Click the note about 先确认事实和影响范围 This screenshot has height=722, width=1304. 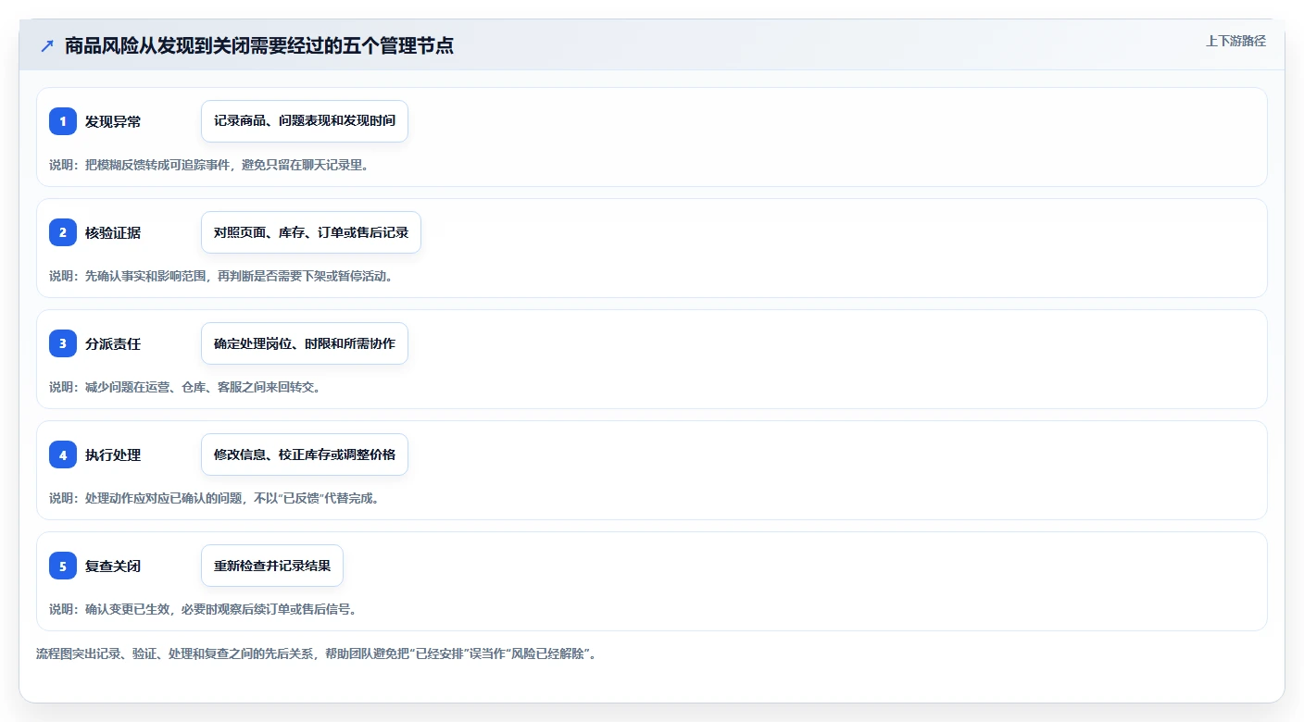221,276
